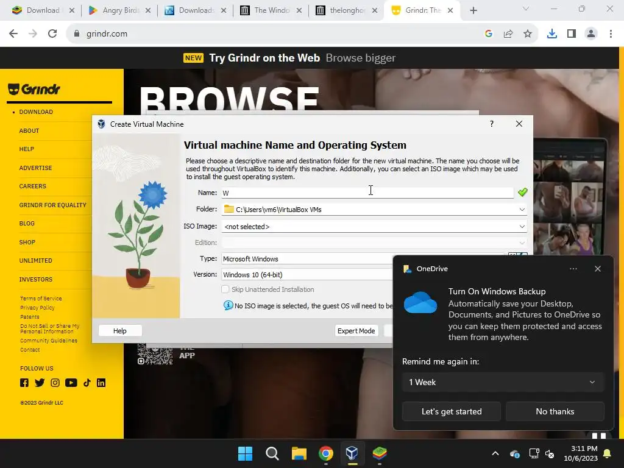This screenshot has width=624, height=468.
Task: Open Grindr LinkedIn icon
Action: (x=101, y=383)
